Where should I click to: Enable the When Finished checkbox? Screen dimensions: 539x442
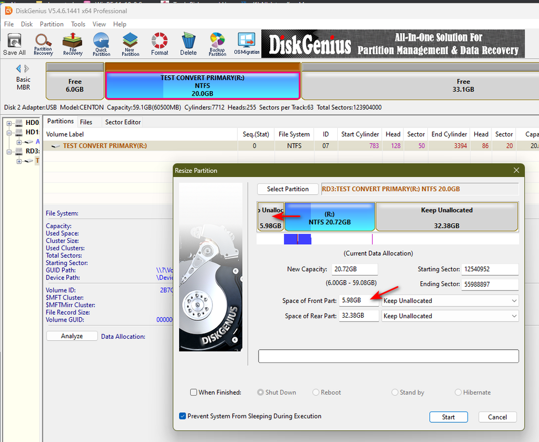[x=193, y=392]
